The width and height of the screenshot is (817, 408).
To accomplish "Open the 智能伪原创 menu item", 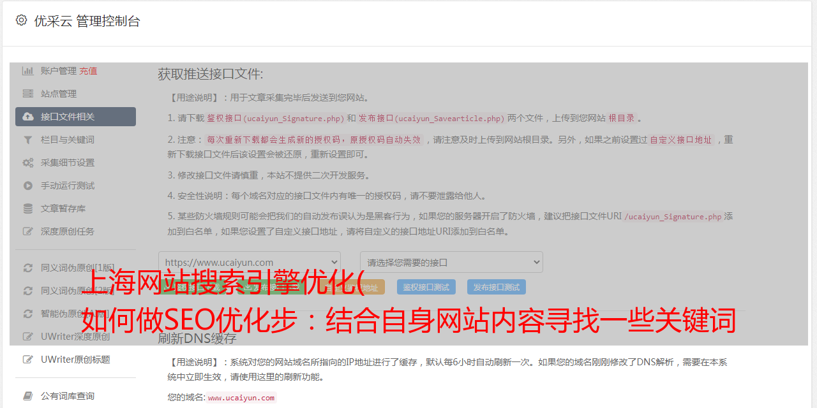I will pyautogui.click(x=75, y=314).
